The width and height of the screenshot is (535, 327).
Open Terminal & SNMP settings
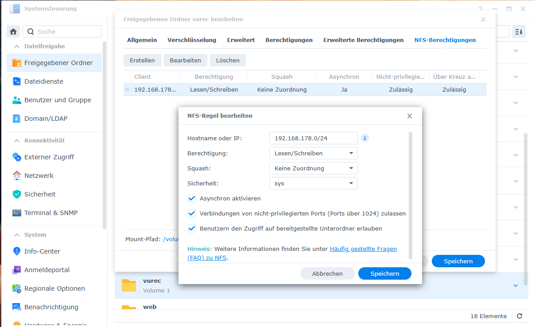pyautogui.click(x=50, y=213)
